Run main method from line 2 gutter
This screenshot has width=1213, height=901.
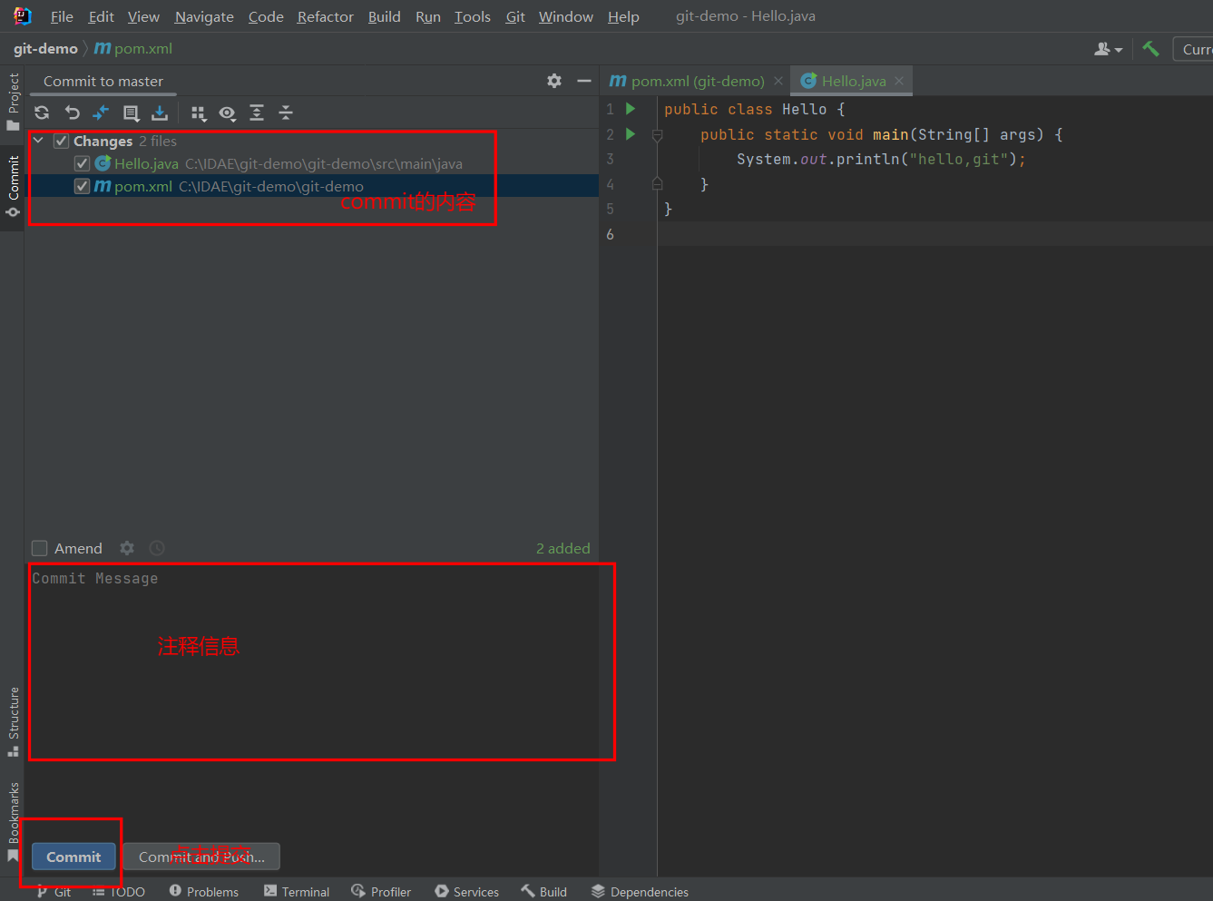coord(631,134)
